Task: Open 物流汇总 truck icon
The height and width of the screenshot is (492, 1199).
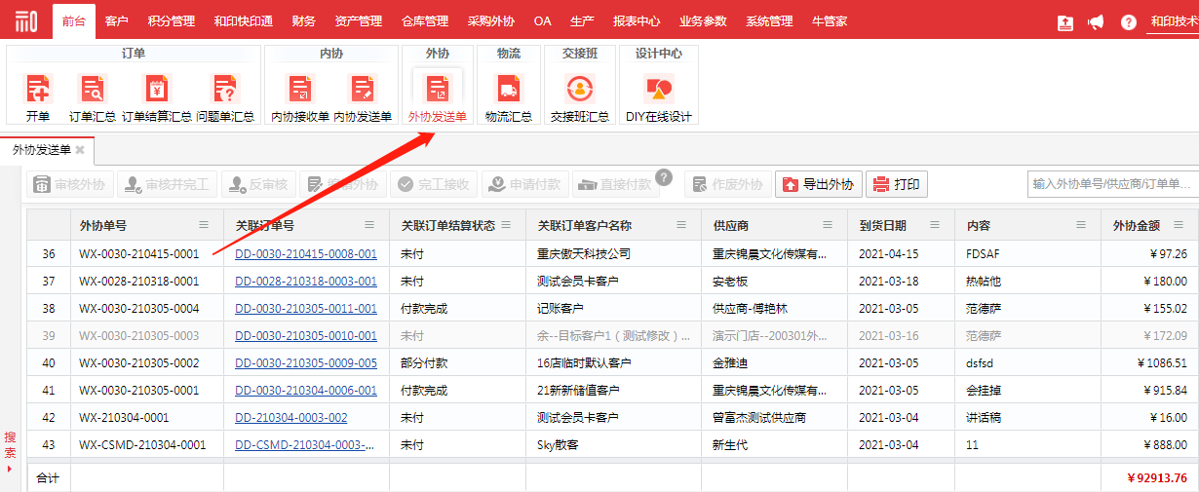Action: [508, 92]
